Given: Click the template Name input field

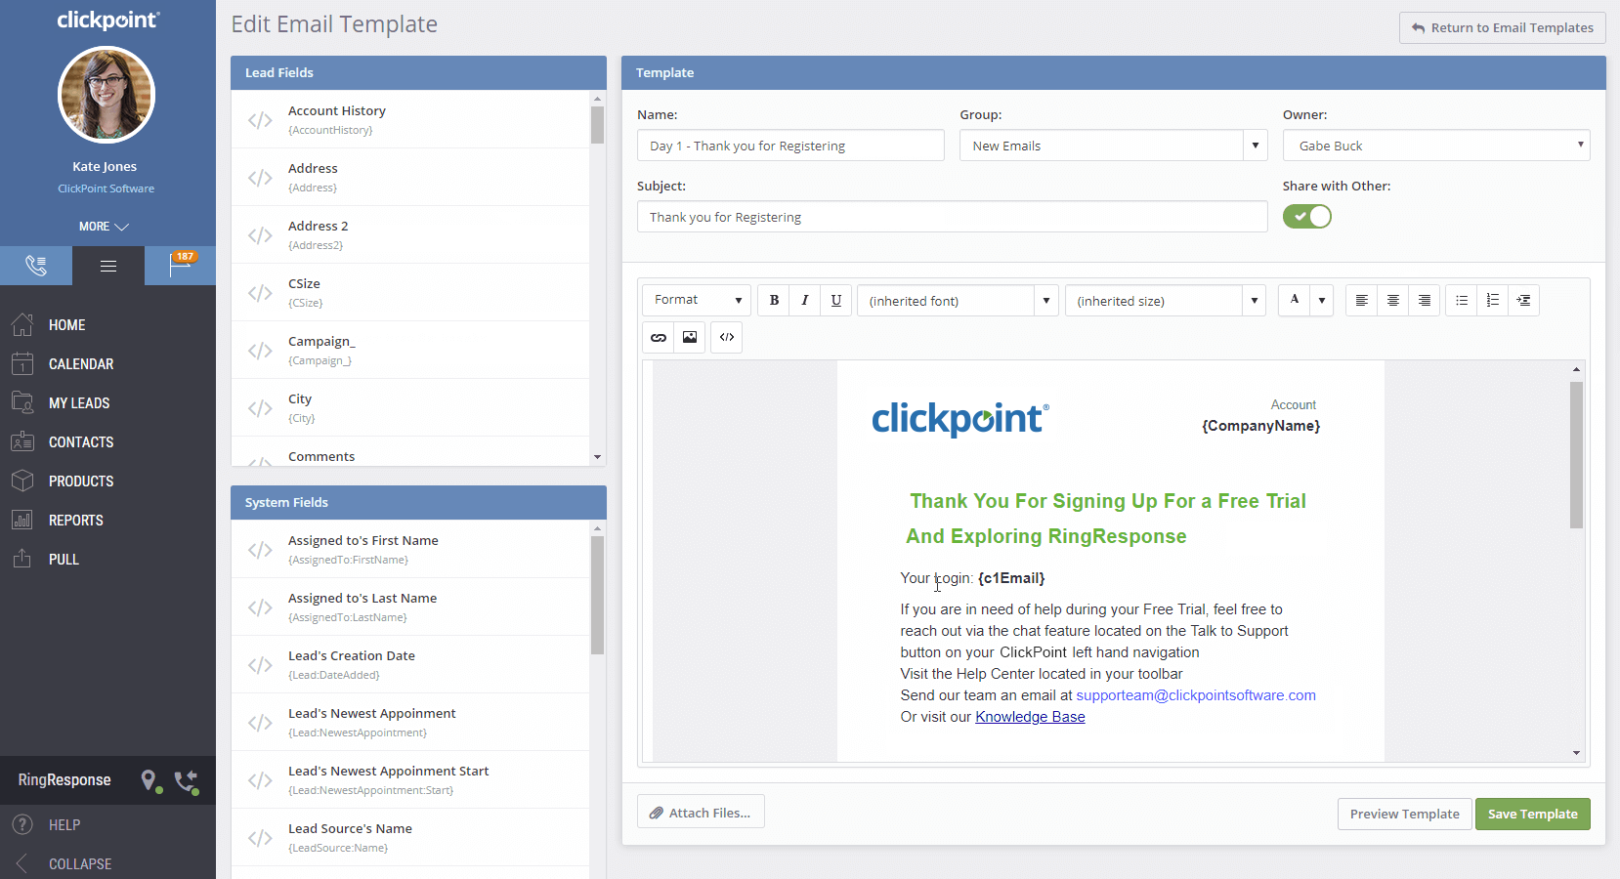Looking at the screenshot, I should (790, 146).
